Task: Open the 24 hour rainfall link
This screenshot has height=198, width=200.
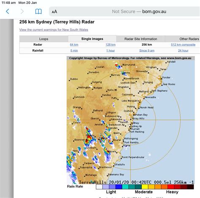Action: tap(183, 51)
